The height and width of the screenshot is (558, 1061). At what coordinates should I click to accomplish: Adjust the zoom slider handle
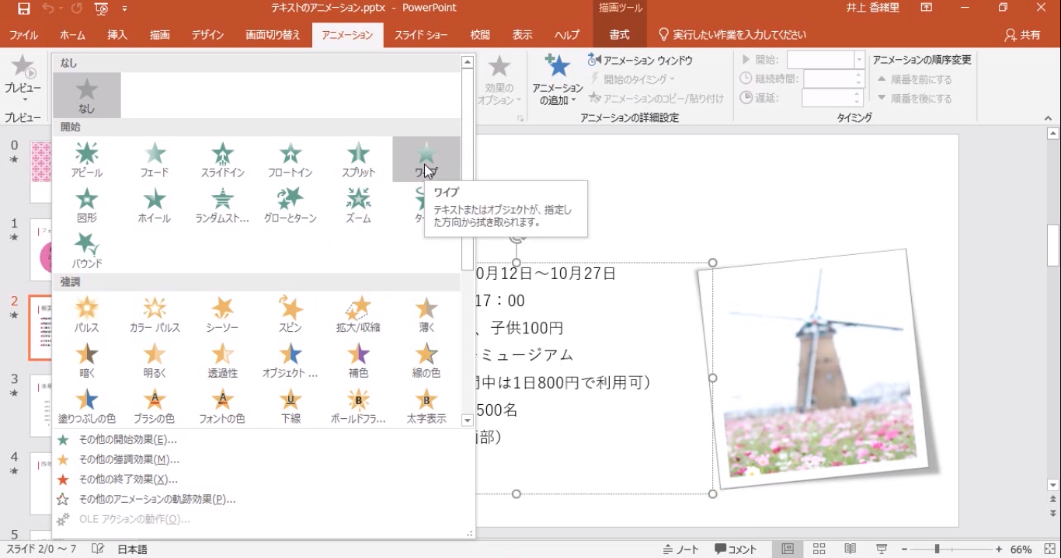[937, 549]
